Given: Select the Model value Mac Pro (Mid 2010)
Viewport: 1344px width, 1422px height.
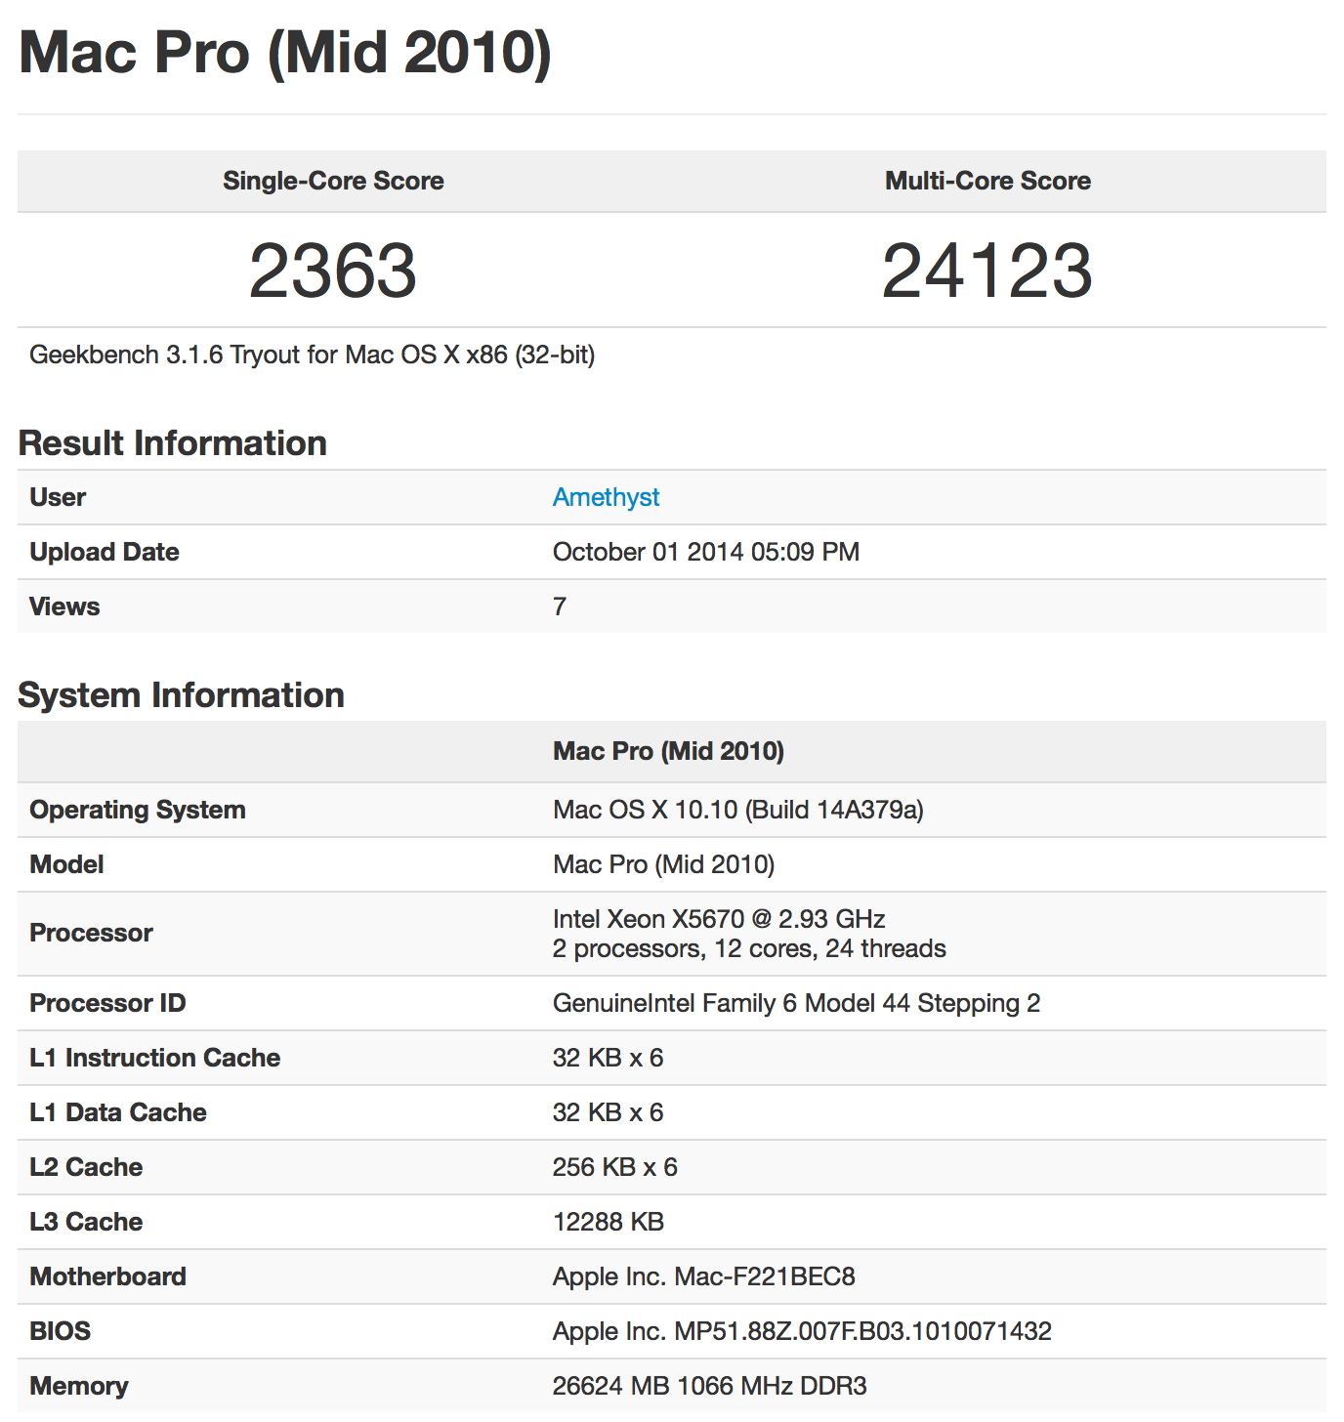Looking at the screenshot, I should 664,864.
